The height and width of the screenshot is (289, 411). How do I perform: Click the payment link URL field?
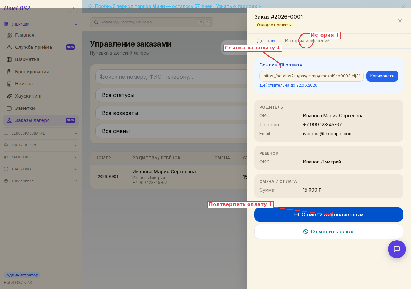tap(311, 76)
